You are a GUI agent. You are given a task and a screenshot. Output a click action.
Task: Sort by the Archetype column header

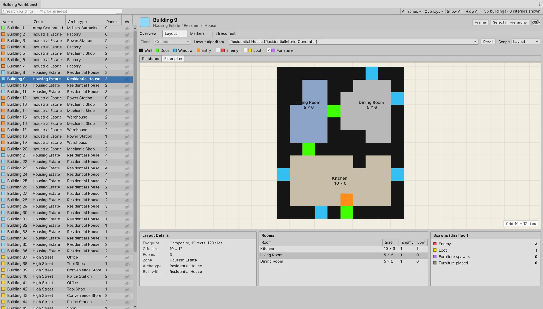84,22
